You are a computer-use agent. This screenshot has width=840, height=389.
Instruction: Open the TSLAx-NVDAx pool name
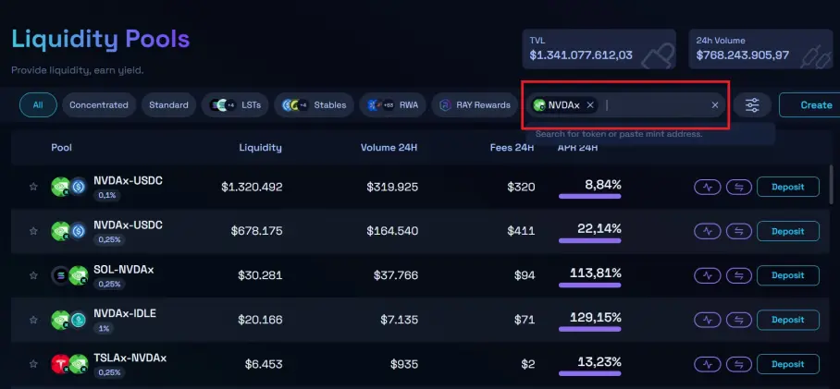pyautogui.click(x=130, y=358)
